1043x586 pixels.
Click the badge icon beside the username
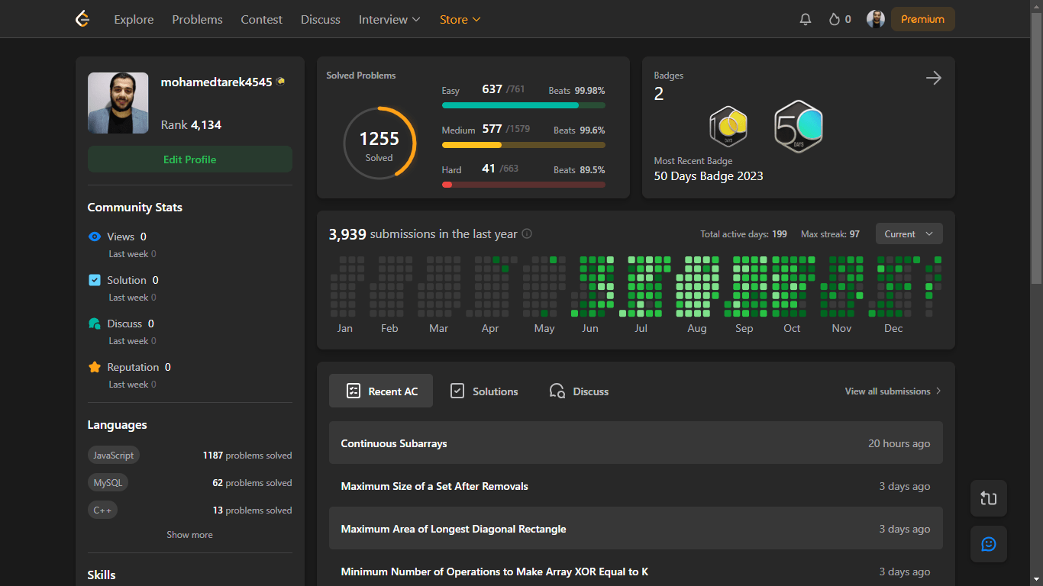tap(280, 82)
